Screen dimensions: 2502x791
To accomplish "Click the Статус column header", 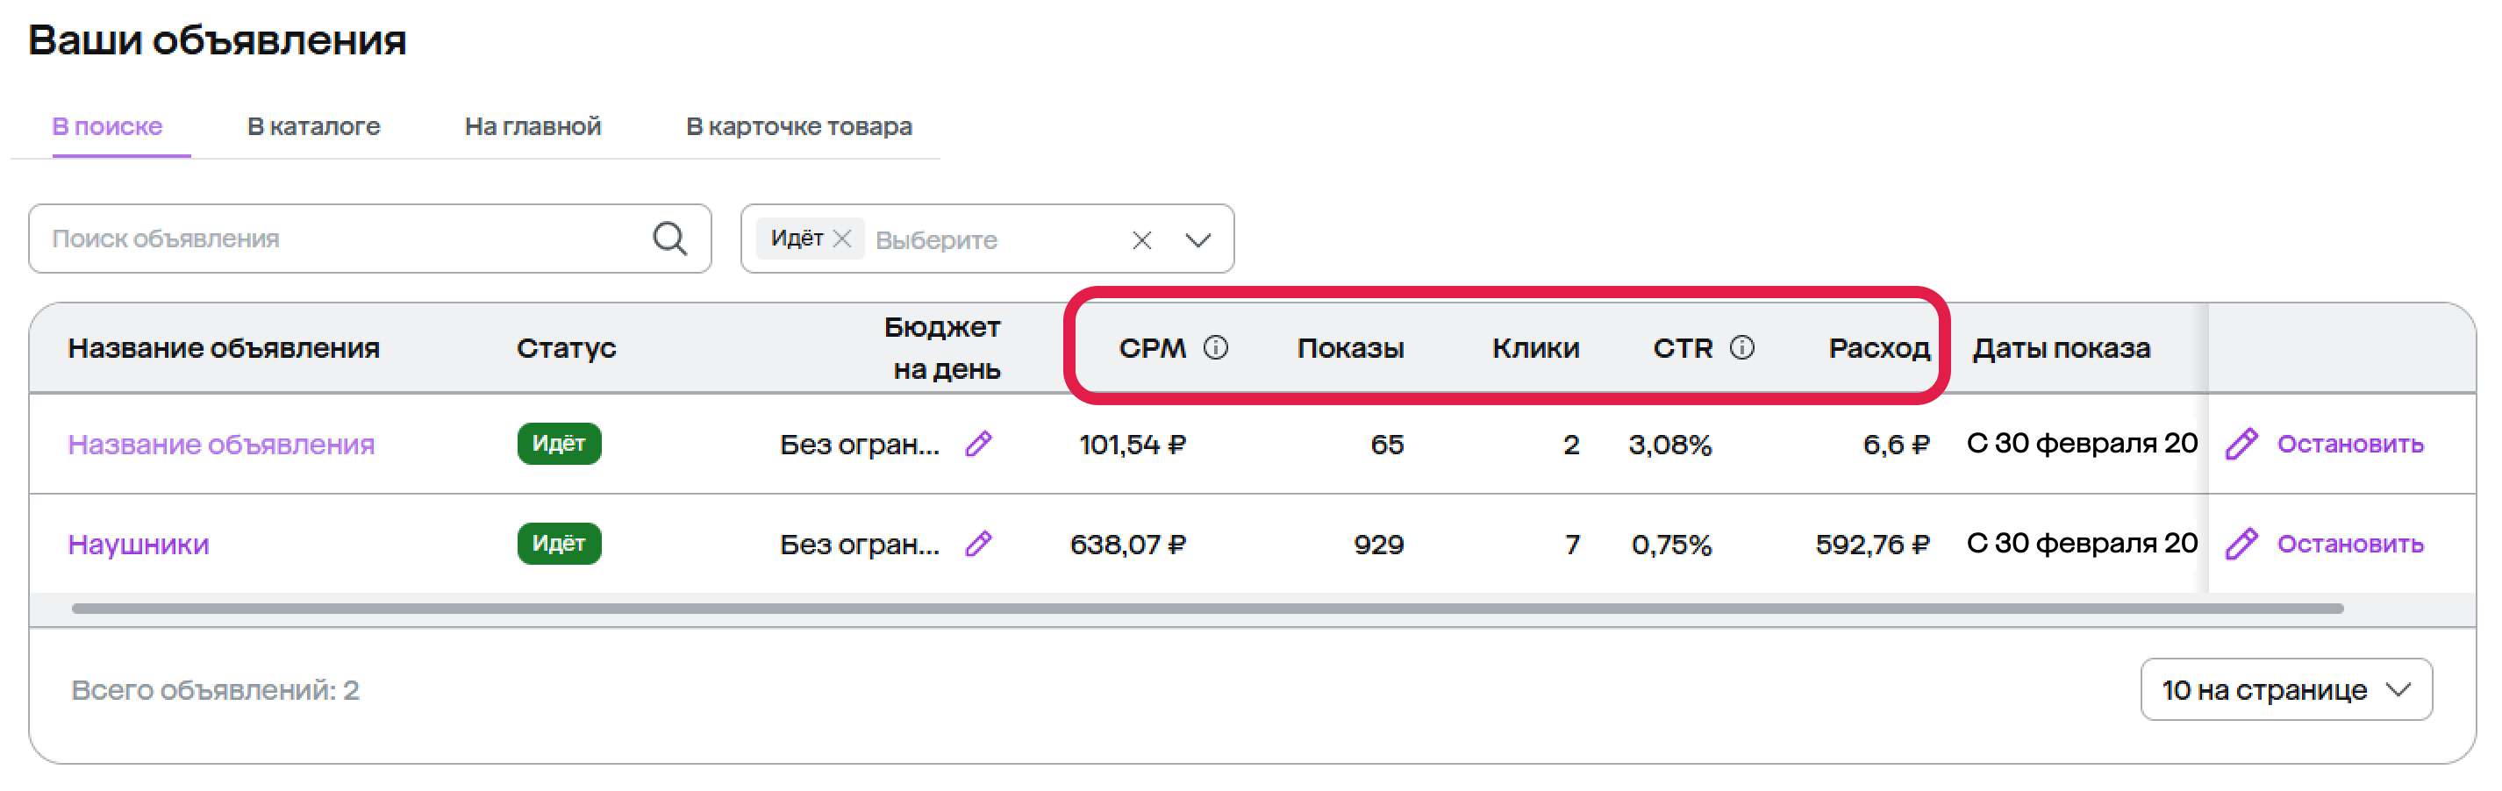I will [566, 348].
